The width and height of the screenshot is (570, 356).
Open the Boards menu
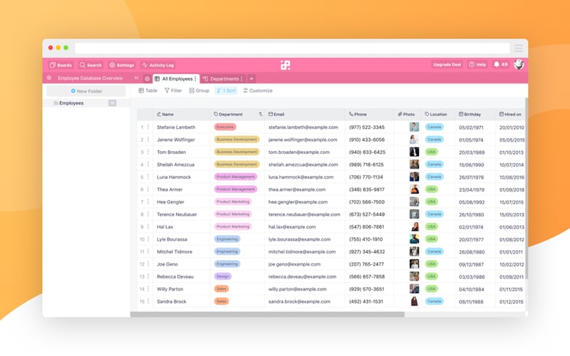tap(61, 65)
